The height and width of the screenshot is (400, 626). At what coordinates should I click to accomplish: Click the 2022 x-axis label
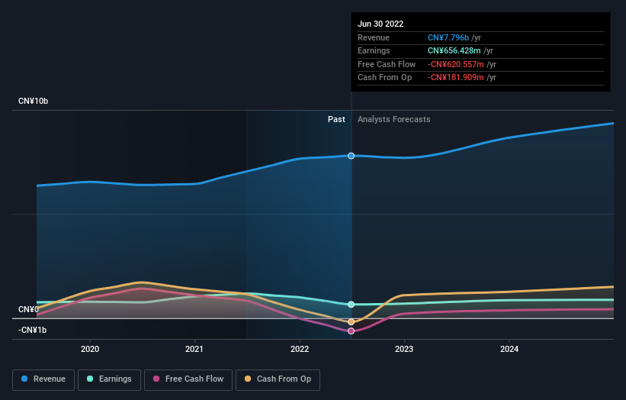point(300,349)
